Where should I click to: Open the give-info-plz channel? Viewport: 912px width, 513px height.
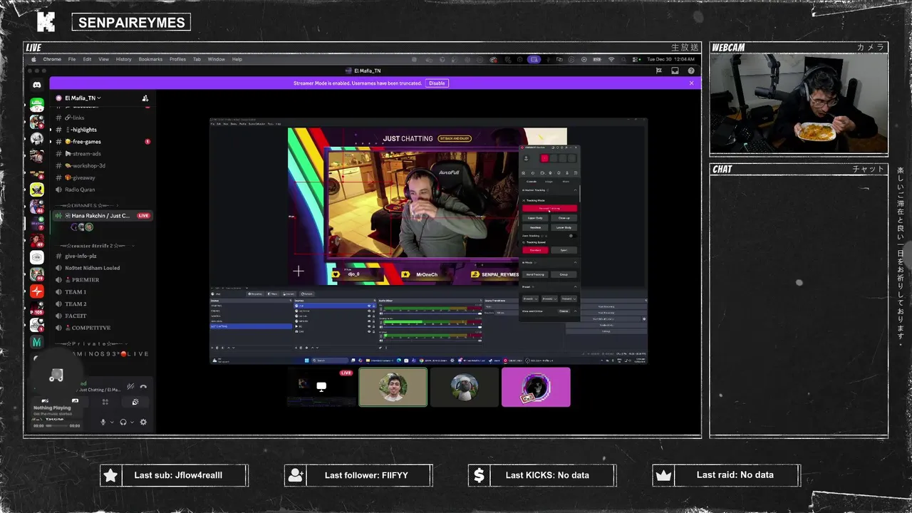pos(101,256)
